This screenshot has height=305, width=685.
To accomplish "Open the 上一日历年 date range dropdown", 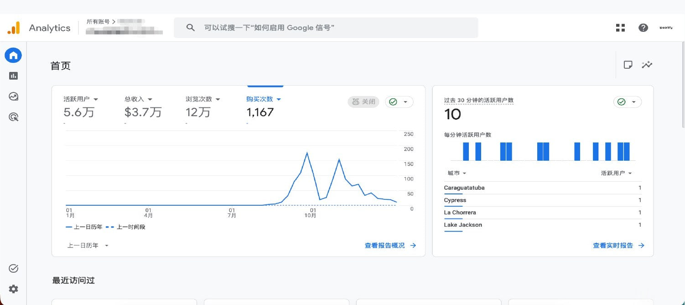I will point(88,245).
